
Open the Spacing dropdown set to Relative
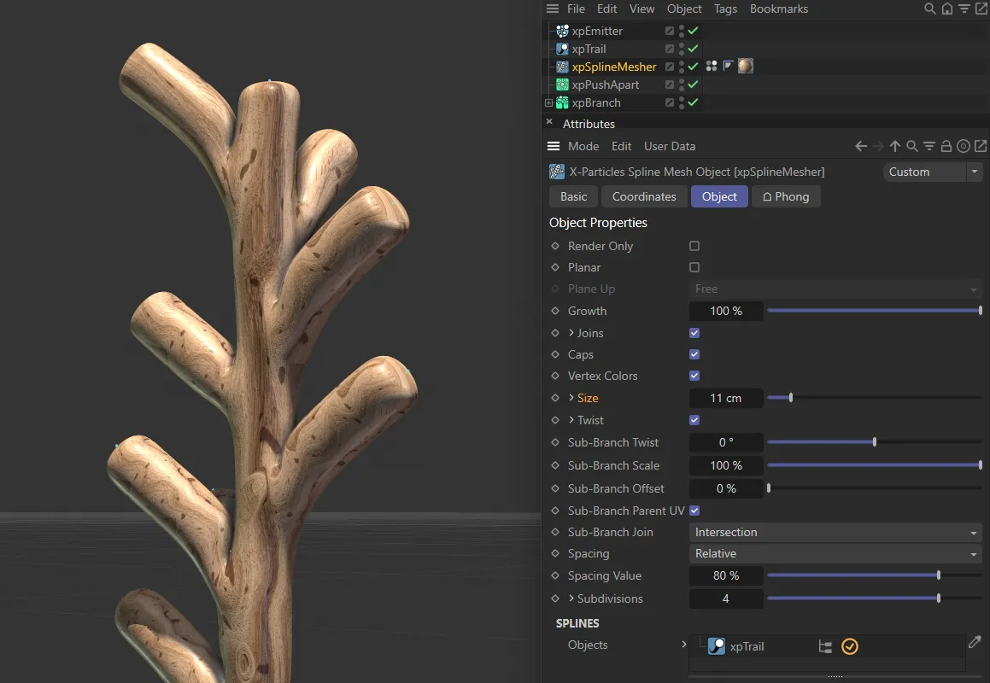click(x=835, y=554)
